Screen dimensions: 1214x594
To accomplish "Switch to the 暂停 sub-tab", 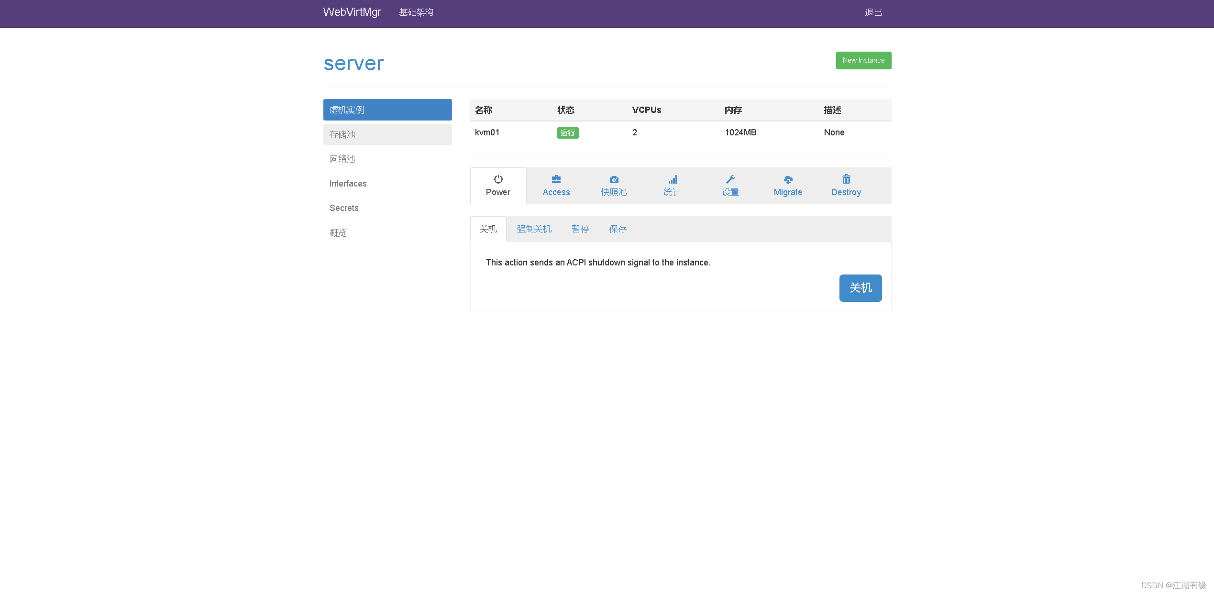I will coord(580,229).
